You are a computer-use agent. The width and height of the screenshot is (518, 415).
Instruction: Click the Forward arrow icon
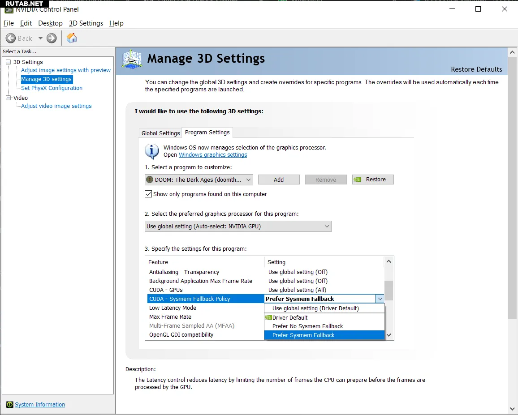tap(52, 38)
